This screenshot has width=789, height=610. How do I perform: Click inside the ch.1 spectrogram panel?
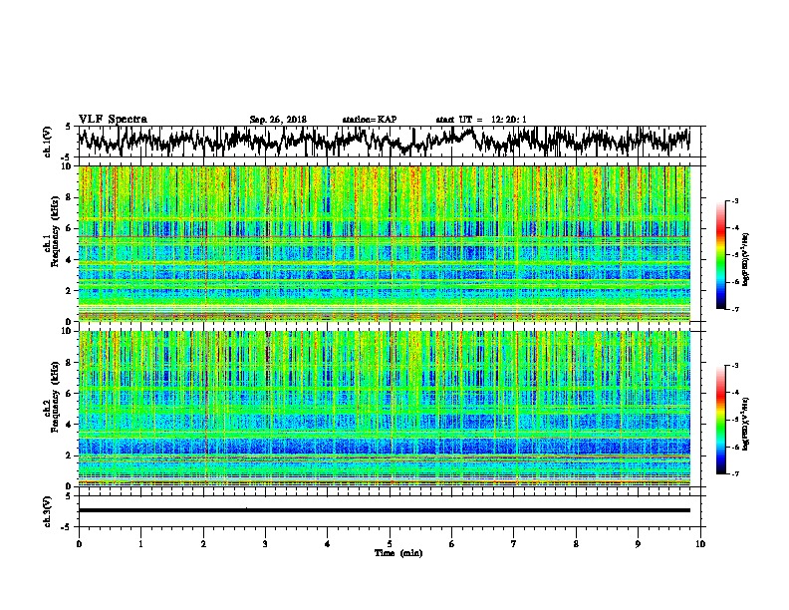385,243
